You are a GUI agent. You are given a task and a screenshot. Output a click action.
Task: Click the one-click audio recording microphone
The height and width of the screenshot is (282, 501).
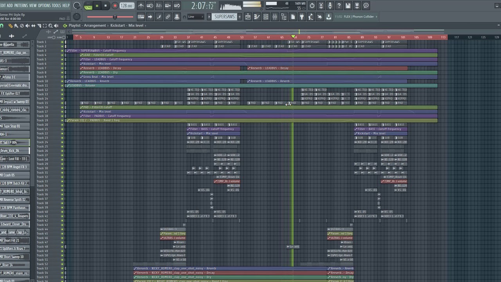click(330, 5)
